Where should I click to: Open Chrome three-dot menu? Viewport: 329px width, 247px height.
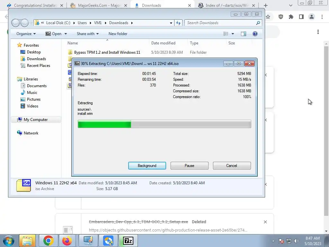click(322, 17)
